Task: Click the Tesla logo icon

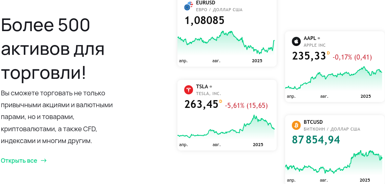Action: click(189, 90)
